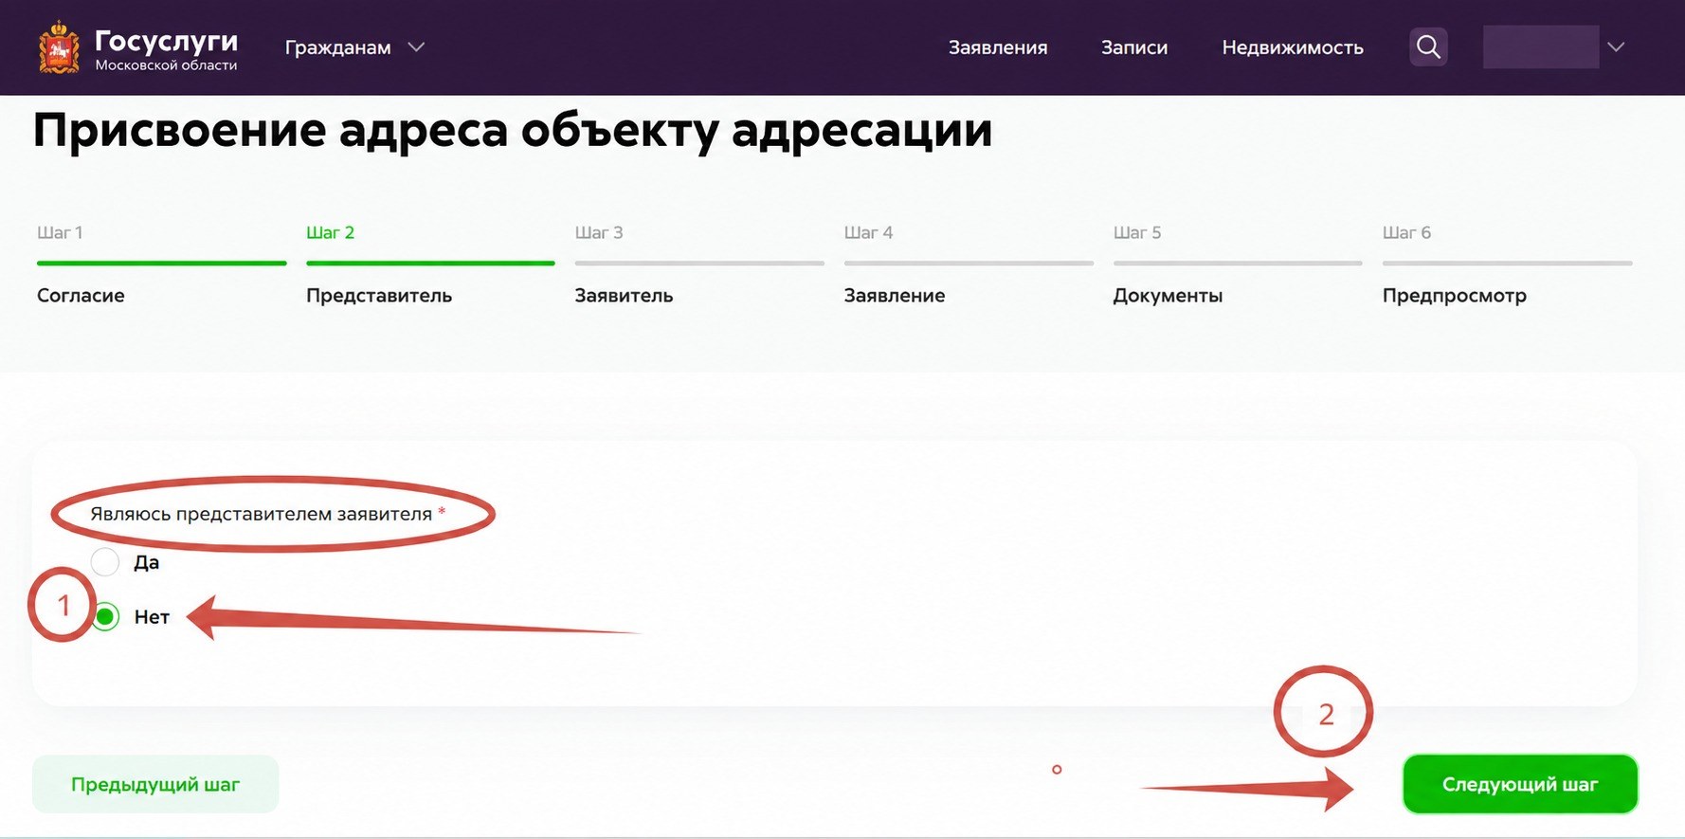Click the "Присвоение адреса объекту адресации" heading
Image resolution: width=1685 pixels, height=839 pixels.
tap(513, 130)
